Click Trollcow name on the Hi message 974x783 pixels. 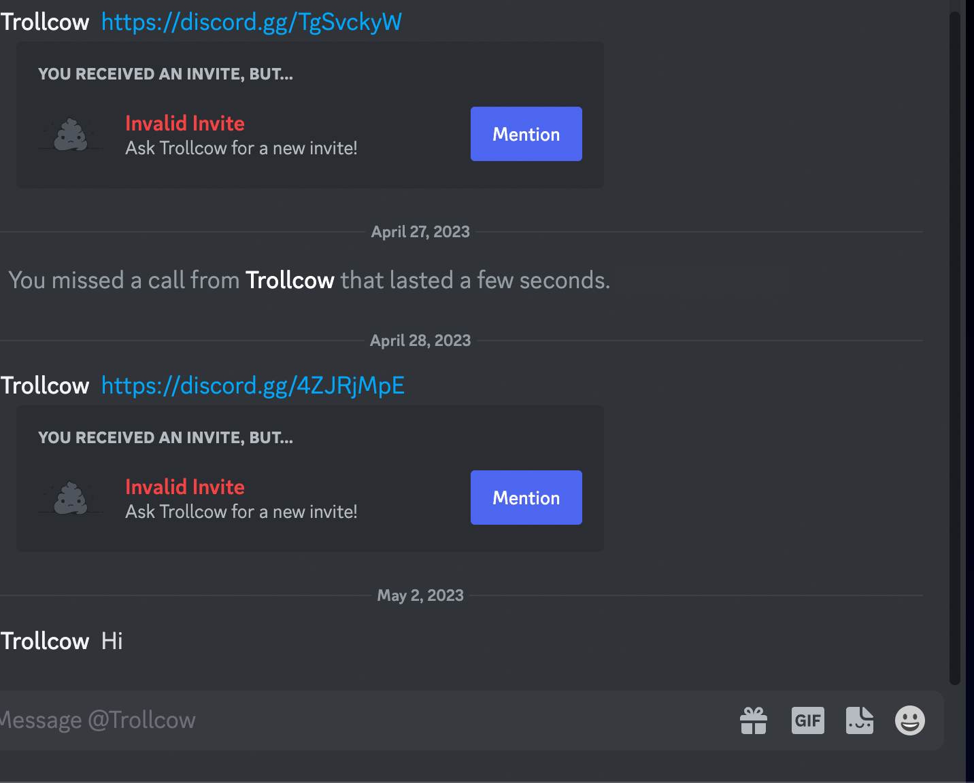45,642
